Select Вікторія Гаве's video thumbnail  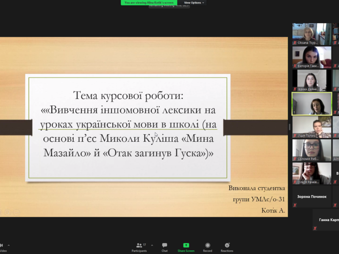[x=311, y=58]
